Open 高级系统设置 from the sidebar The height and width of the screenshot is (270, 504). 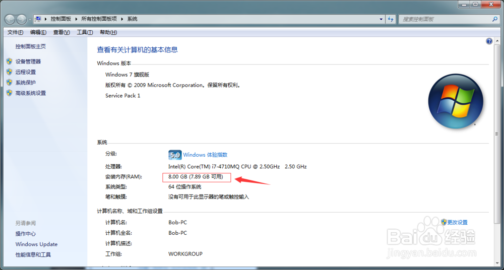point(31,93)
